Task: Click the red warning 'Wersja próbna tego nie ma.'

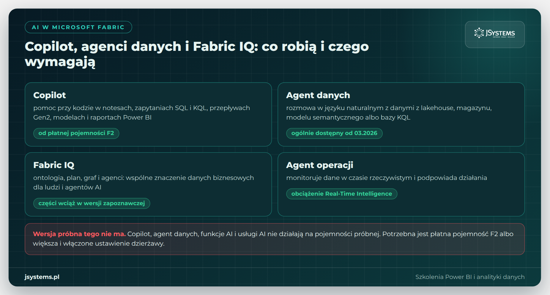Action: [79, 234]
